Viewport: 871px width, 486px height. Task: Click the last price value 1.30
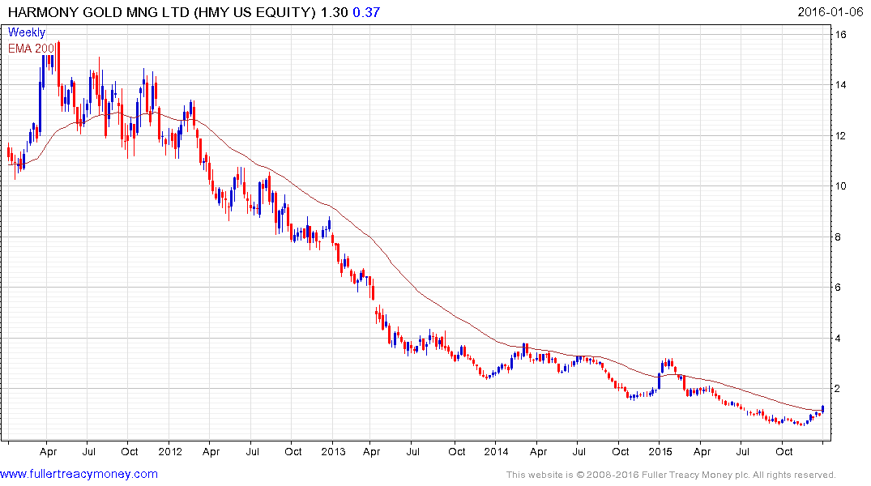tap(335, 12)
